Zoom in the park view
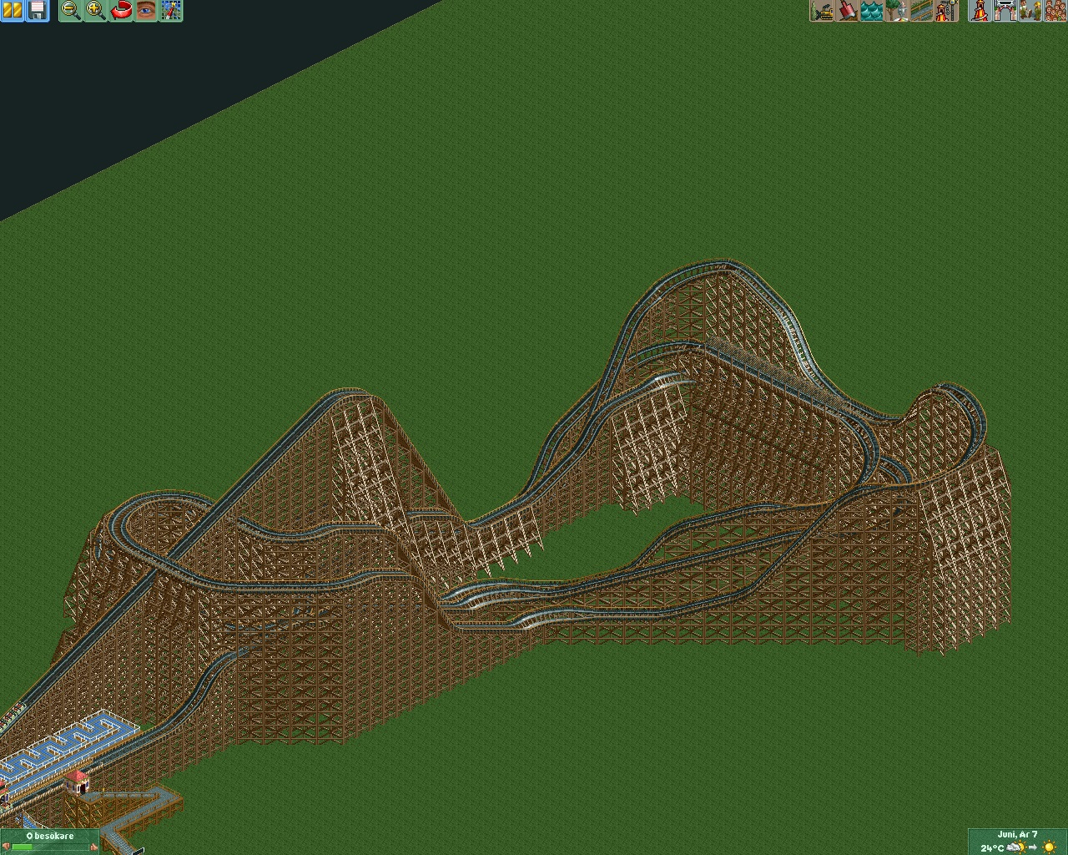 [x=96, y=11]
